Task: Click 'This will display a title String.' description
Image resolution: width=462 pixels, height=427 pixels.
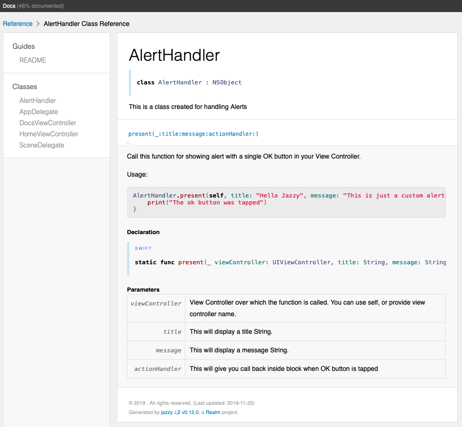Action: pos(231,332)
